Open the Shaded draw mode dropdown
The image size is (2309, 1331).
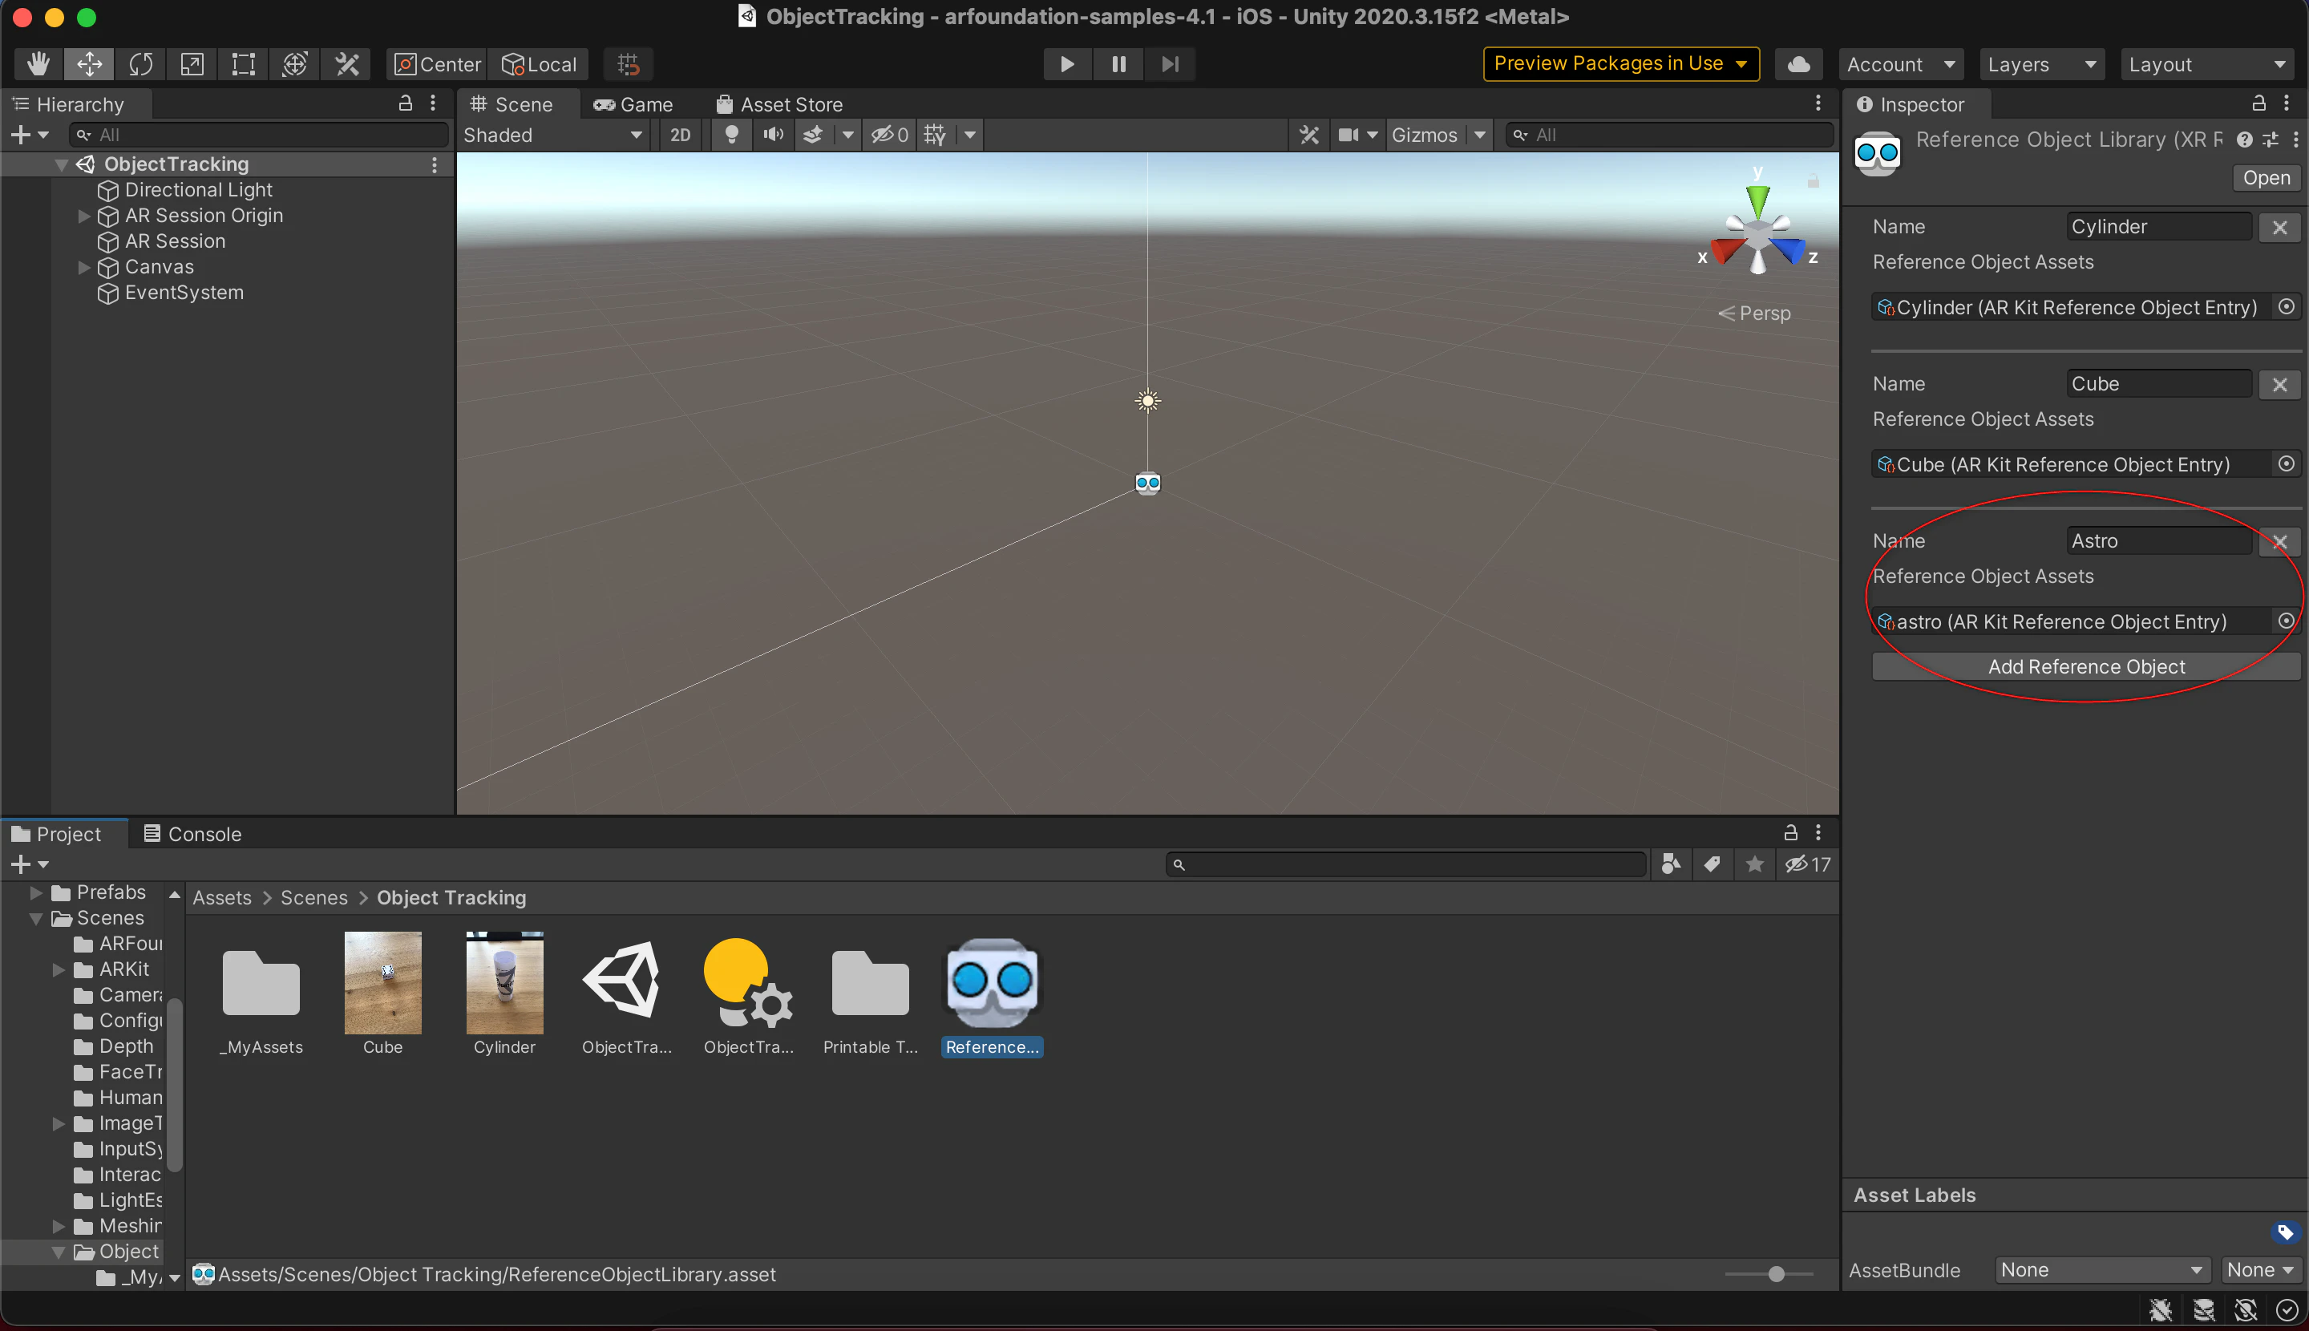[553, 136]
